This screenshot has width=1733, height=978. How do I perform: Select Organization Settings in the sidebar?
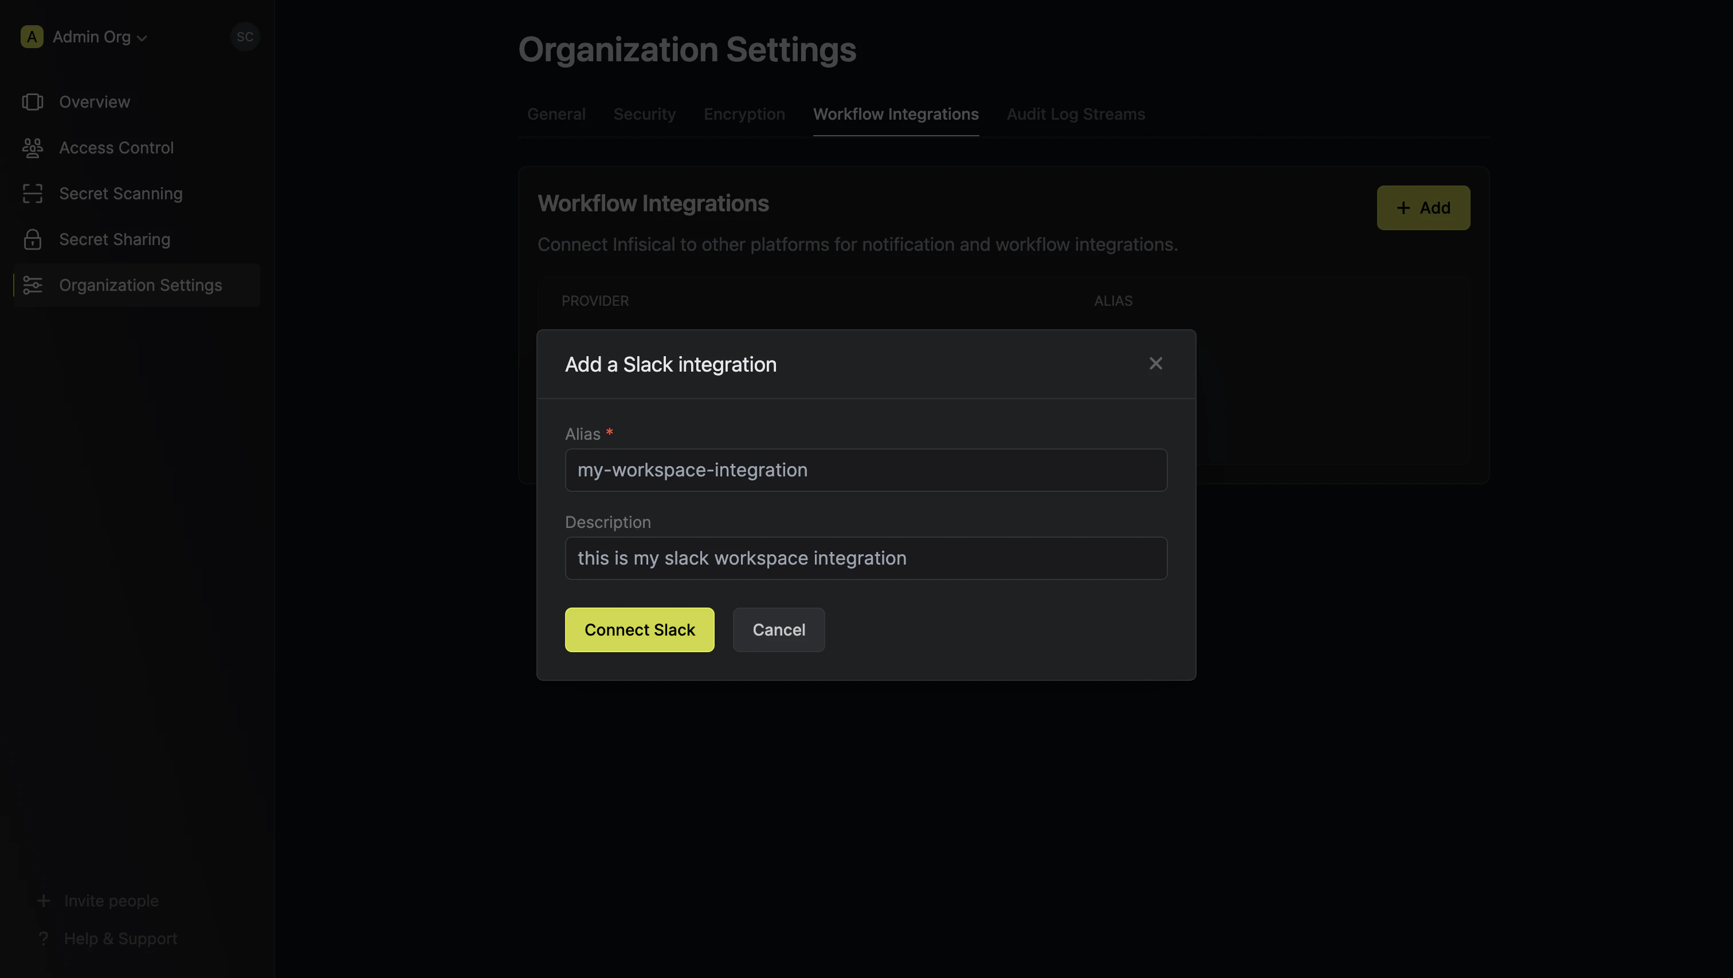coord(136,285)
